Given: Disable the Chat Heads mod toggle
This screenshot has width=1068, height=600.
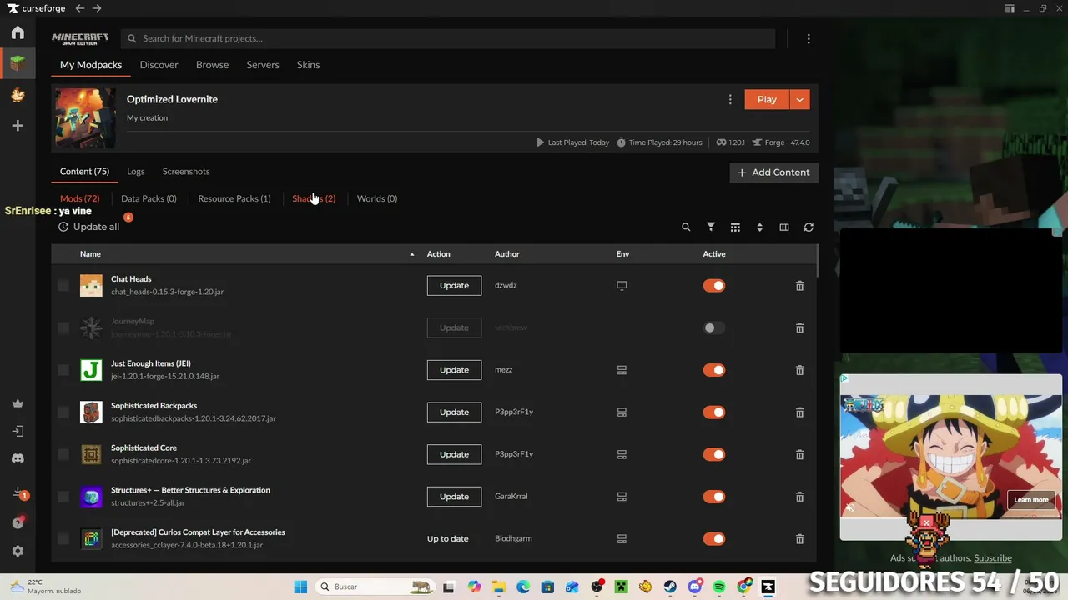Looking at the screenshot, I should tap(713, 285).
